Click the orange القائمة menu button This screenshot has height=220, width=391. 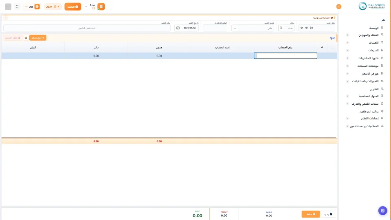(x=72, y=7)
